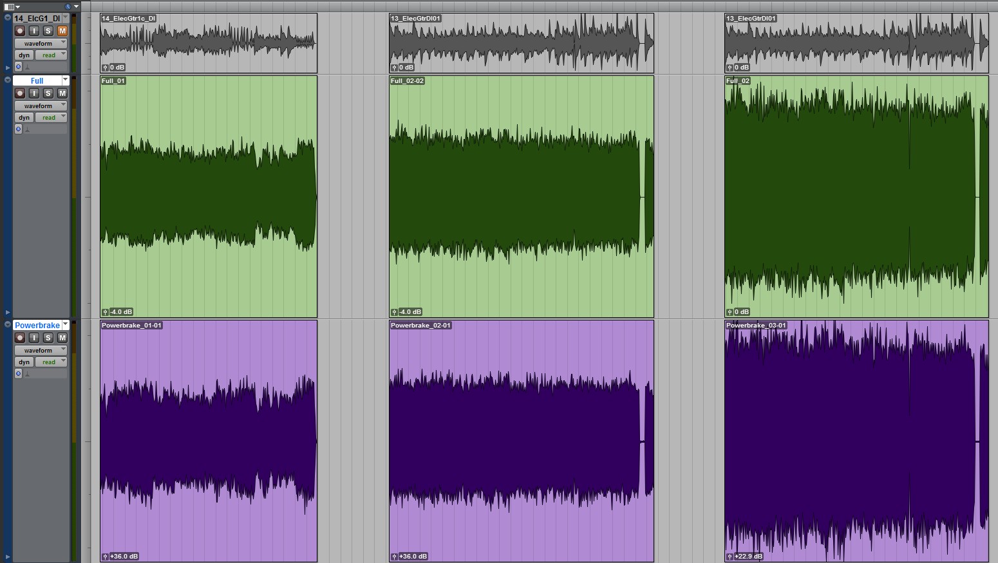Mute the Powerbrake track
Image resolution: width=998 pixels, height=563 pixels.
pos(62,338)
